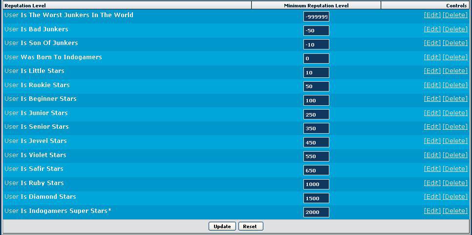472x235 pixels.
Task: Delete the Violet Stars level
Action: click(x=455, y=155)
